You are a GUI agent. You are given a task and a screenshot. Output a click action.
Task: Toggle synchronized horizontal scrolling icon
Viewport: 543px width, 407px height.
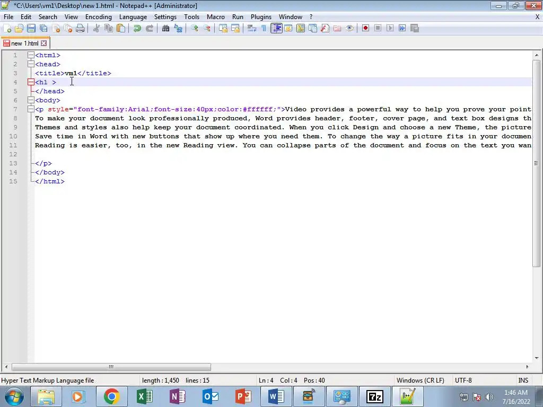235,29
